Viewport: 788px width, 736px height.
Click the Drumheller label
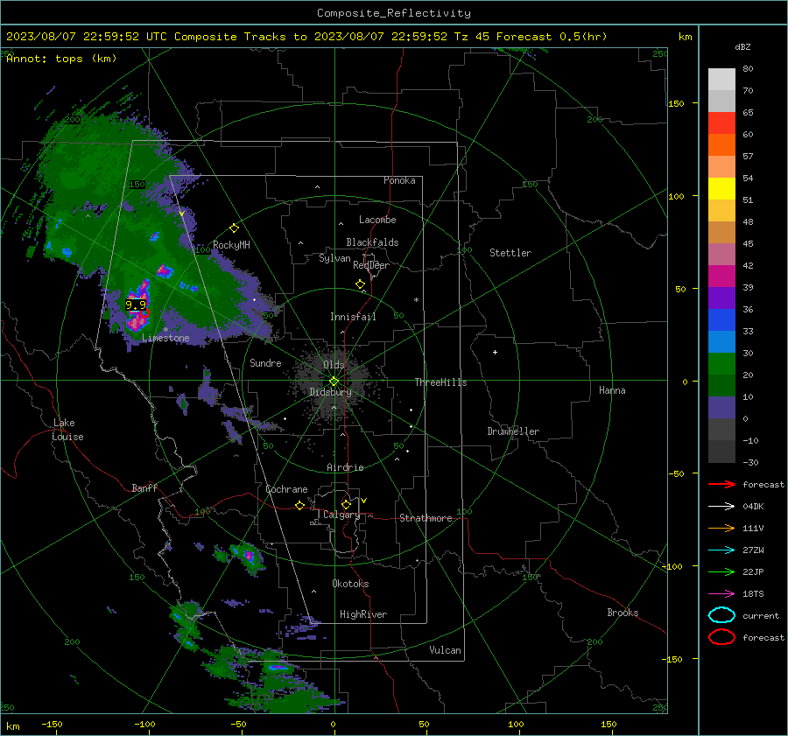(x=513, y=431)
